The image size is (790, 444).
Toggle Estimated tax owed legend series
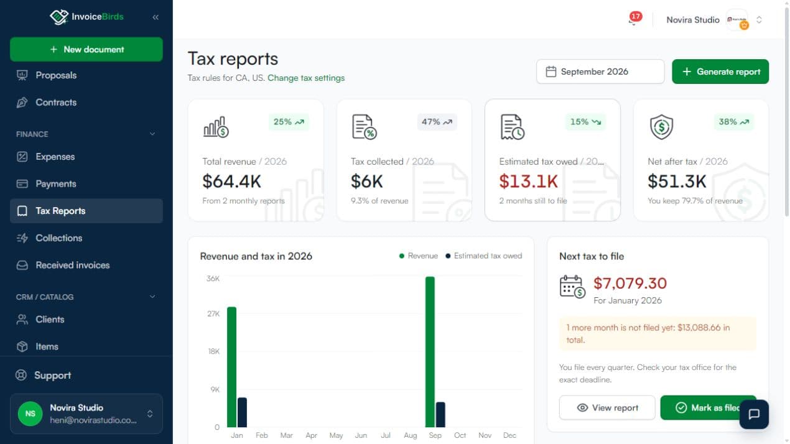tap(483, 256)
